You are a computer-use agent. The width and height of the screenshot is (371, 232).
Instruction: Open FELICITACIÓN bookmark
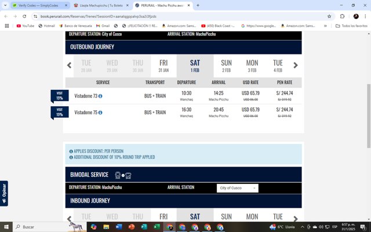pos(140,26)
